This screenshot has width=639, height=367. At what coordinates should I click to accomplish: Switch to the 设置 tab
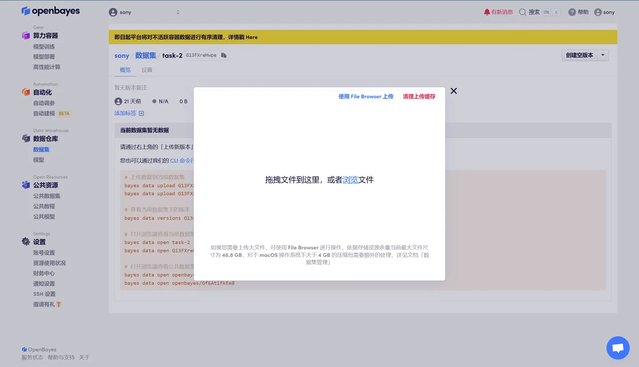[147, 70]
